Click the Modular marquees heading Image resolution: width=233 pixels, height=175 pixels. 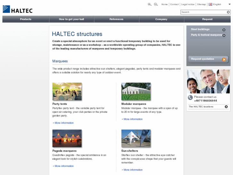(134, 104)
